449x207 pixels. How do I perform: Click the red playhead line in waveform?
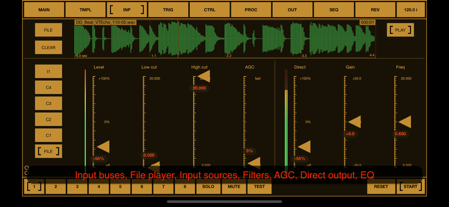(178, 39)
